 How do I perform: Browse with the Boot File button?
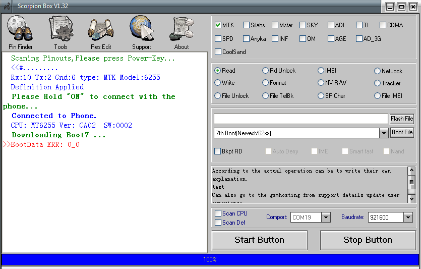pos(402,132)
